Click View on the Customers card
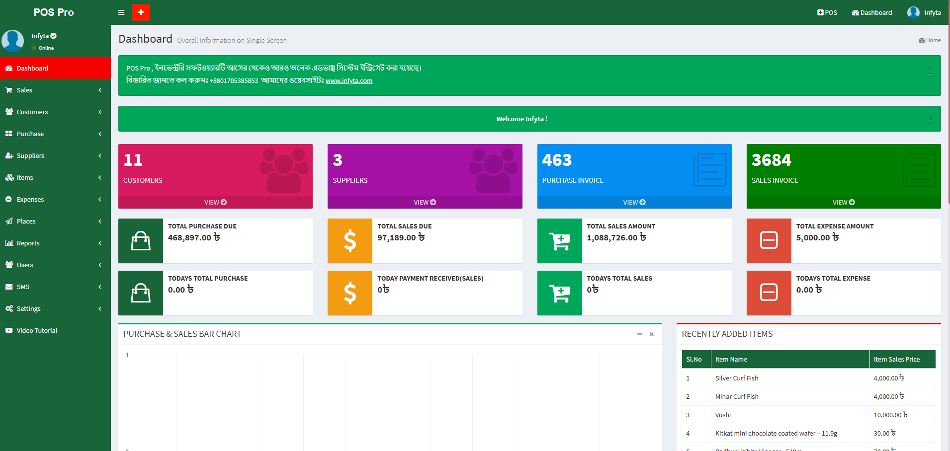 pos(215,202)
